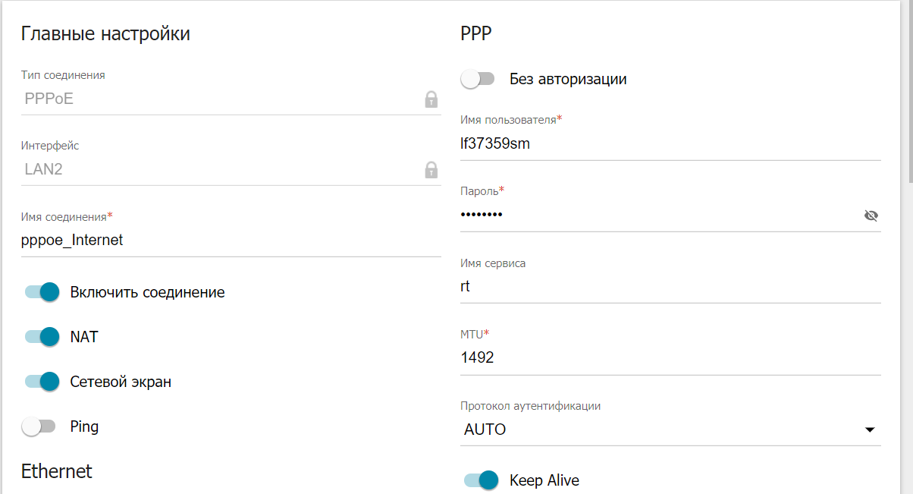
Task: Edit the pppoe_Internet connection name field
Action: [x=231, y=241]
